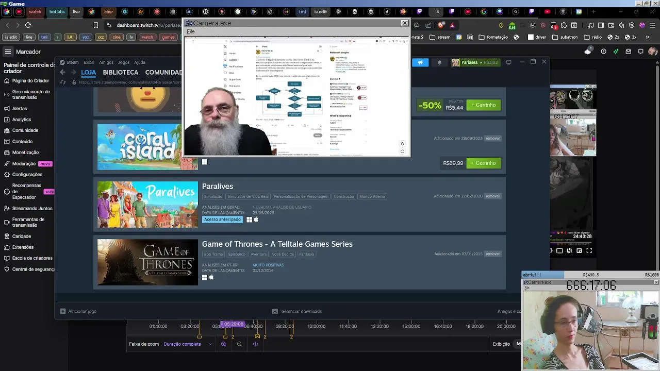
Task: Open Twitch inbox envelope icon
Action: point(628,51)
